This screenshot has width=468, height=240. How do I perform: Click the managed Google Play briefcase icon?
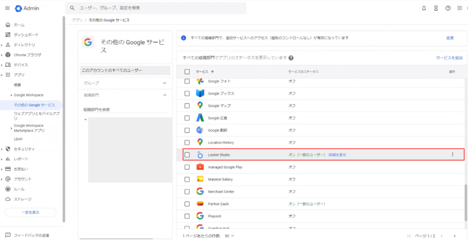pyautogui.click(x=200, y=167)
